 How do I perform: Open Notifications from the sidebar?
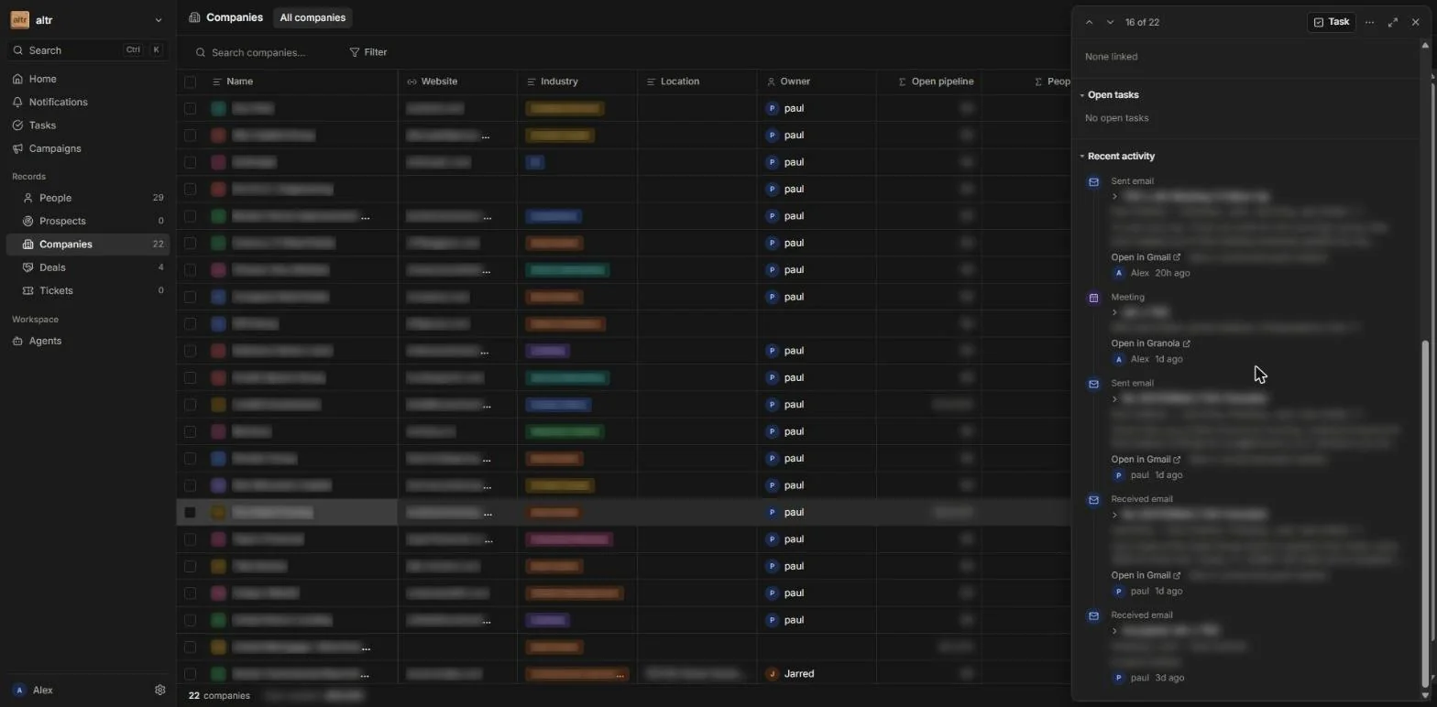point(58,102)
